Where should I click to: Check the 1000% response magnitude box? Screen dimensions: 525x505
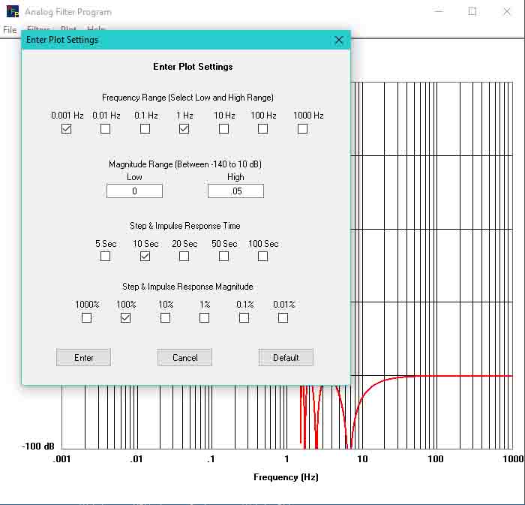tap(87, 317)
